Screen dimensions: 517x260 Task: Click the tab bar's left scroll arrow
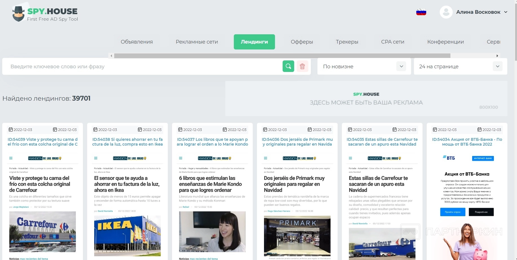(111, 56)
